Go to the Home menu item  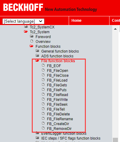(76, 21)
